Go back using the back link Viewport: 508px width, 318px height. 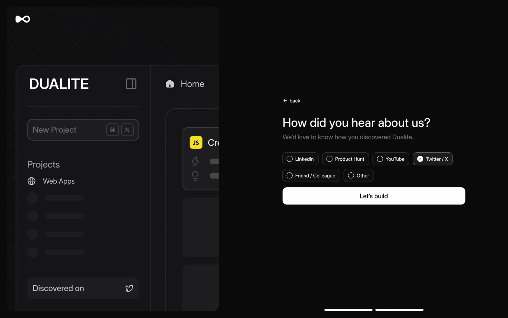click(x=291, y=100)
